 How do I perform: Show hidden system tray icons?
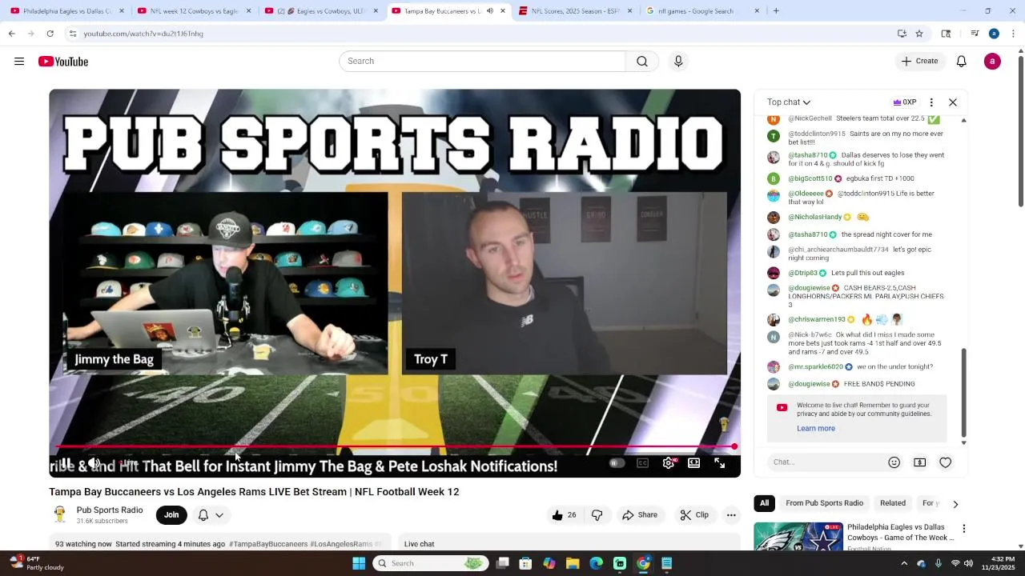tap(904, 563)
